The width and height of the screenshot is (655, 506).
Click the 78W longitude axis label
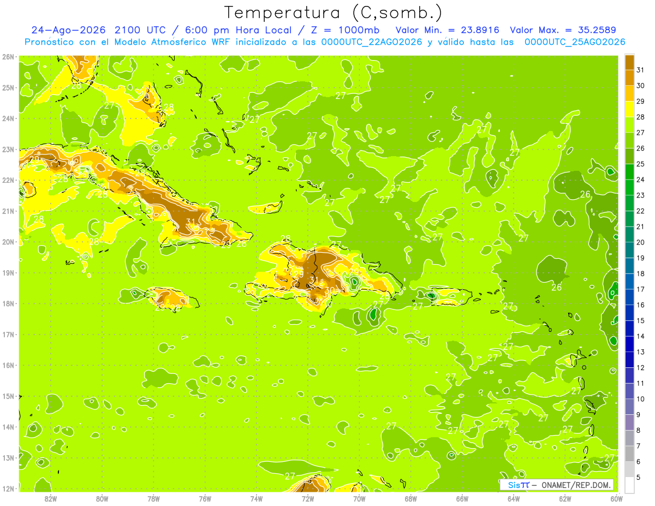[153, 498]
